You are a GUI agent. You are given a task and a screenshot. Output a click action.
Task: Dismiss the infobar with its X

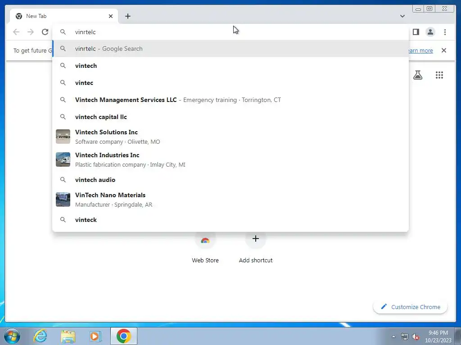coord(443,50)
